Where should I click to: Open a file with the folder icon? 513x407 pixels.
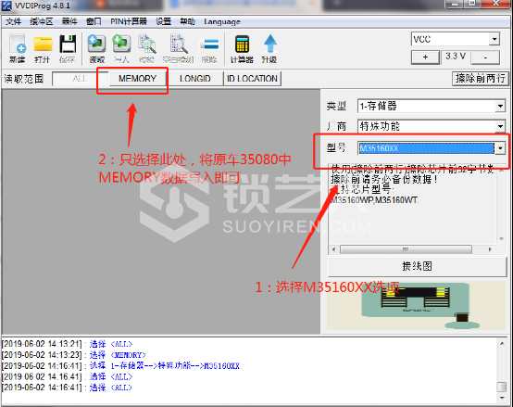click(x=43, y=48)
